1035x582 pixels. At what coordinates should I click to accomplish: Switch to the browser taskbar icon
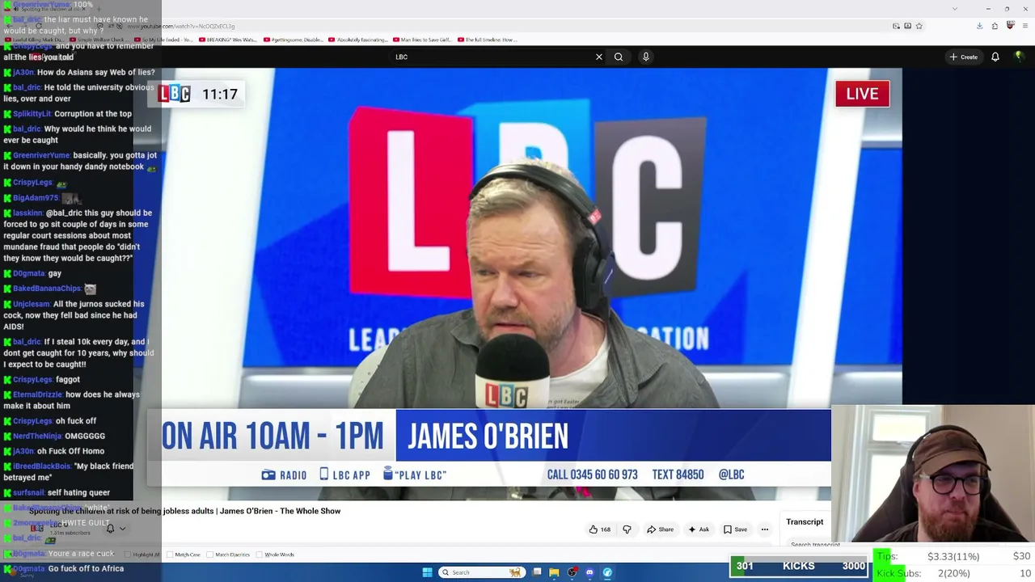click(x=607, y=572)
